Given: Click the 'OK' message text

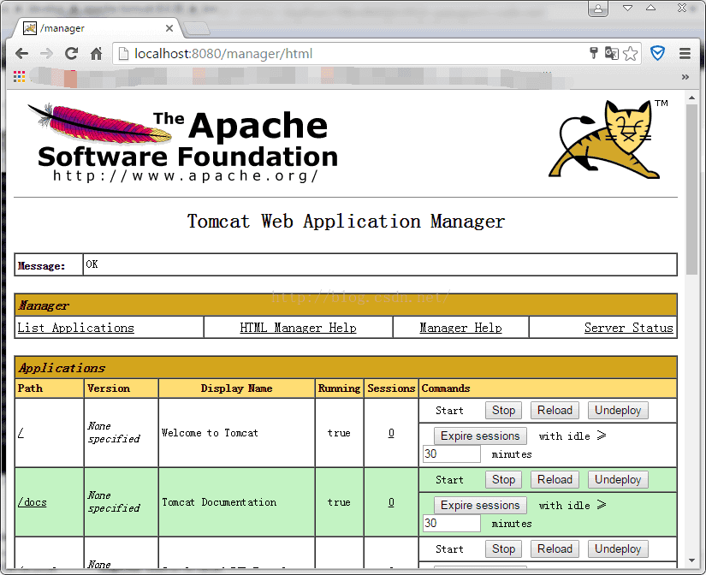Looking at the screenshot, I should click(x=92, y=264).
